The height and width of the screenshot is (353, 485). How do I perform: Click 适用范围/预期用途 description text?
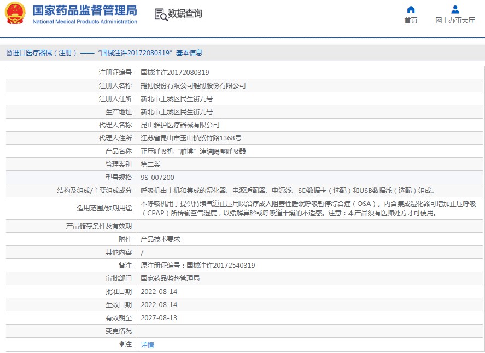point(308,208)
